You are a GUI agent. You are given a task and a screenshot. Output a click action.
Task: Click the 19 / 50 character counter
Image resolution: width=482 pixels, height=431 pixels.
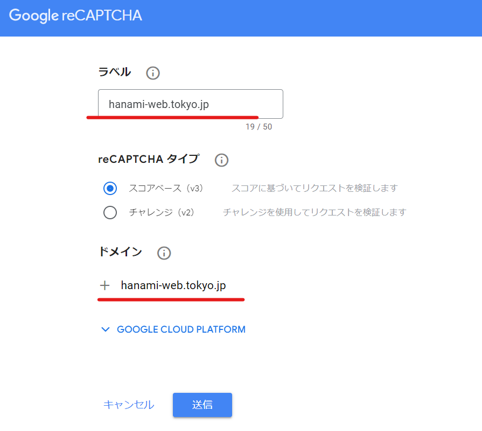[x=259, y=127]
